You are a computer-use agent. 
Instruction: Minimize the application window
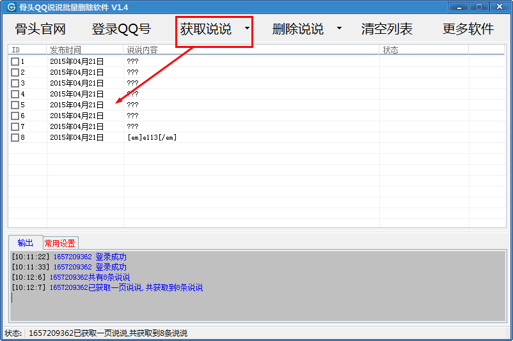pyautogui.click(x=459, y=7)
